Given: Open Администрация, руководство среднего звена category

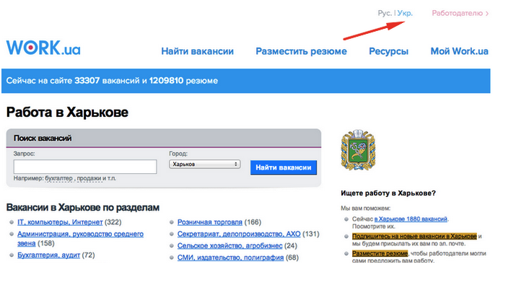Looking at the screenshot, I should 80,239.
